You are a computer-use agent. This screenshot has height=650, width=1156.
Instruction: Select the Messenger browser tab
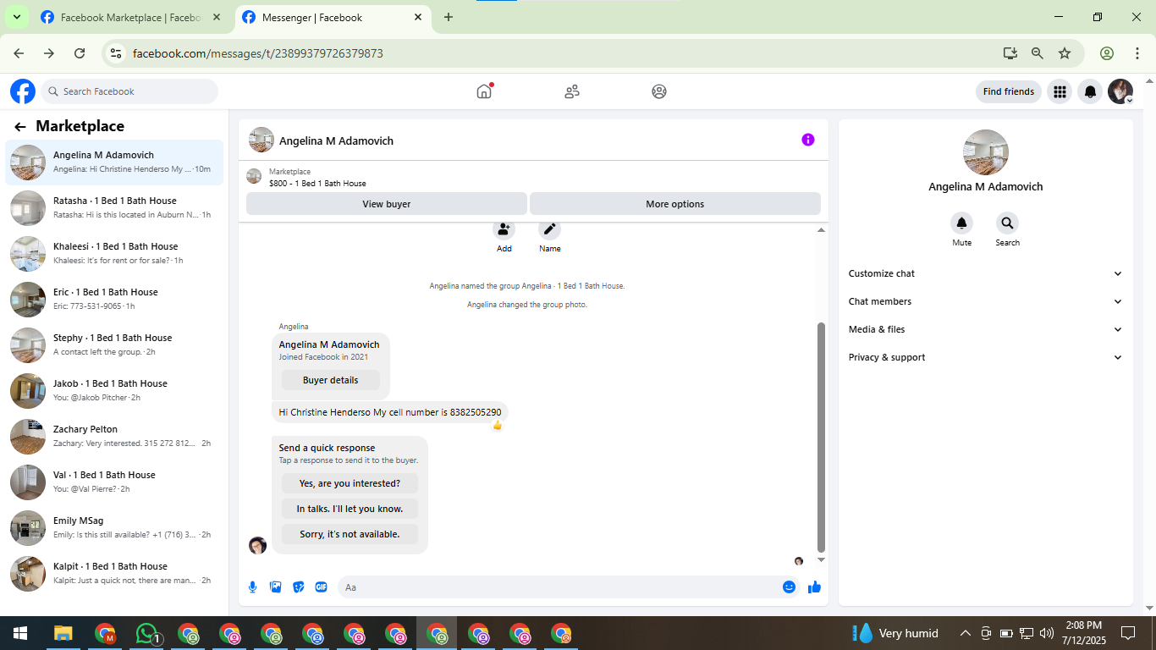pos(332,17)
